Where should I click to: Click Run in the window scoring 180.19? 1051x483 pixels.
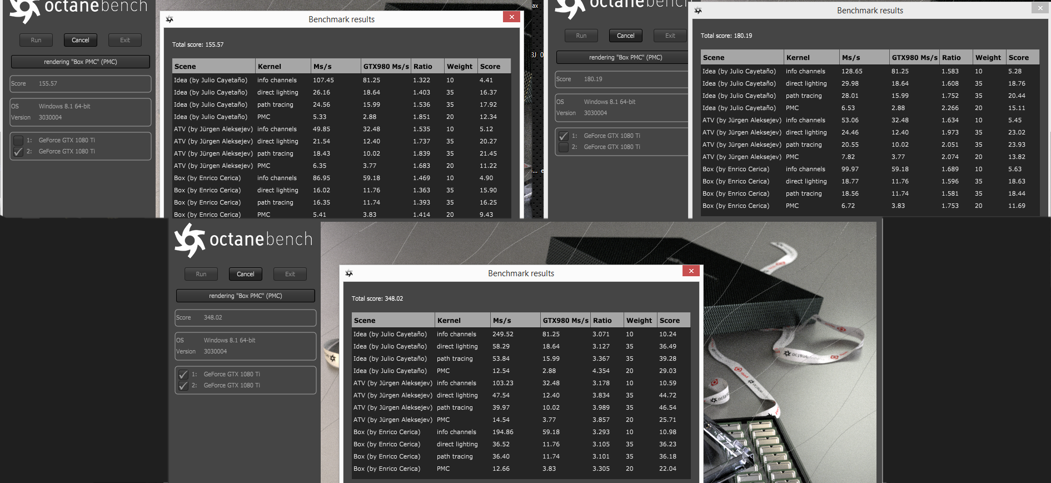tap(581, 36)
